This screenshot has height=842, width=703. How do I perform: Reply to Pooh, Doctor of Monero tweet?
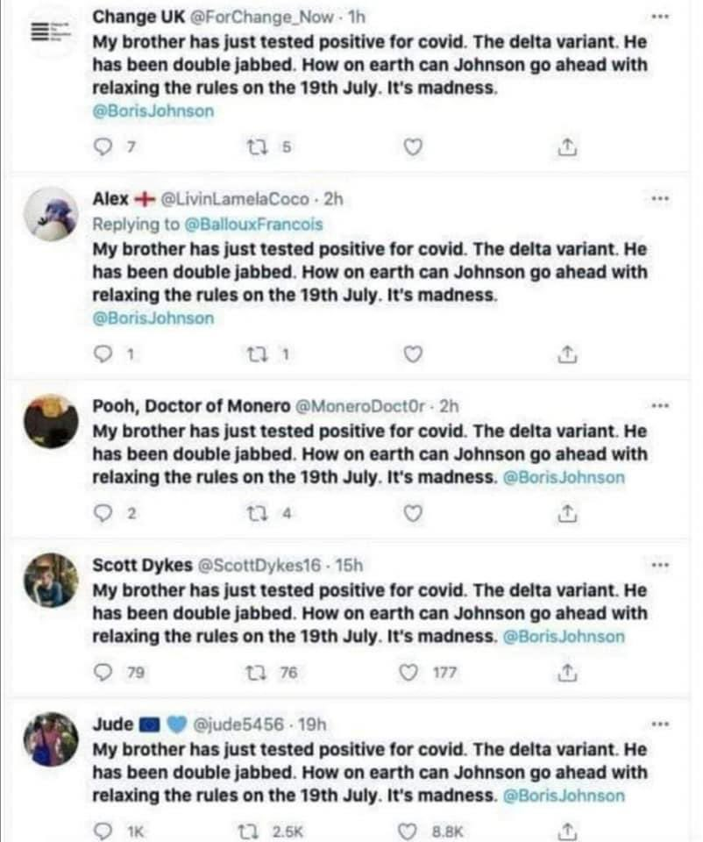click(102, 513)
